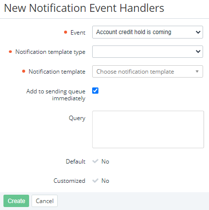The image size is (209, 210).
Task: Click the 'No' value for Default
Action: pyautogui.click(x=105, y=162)
